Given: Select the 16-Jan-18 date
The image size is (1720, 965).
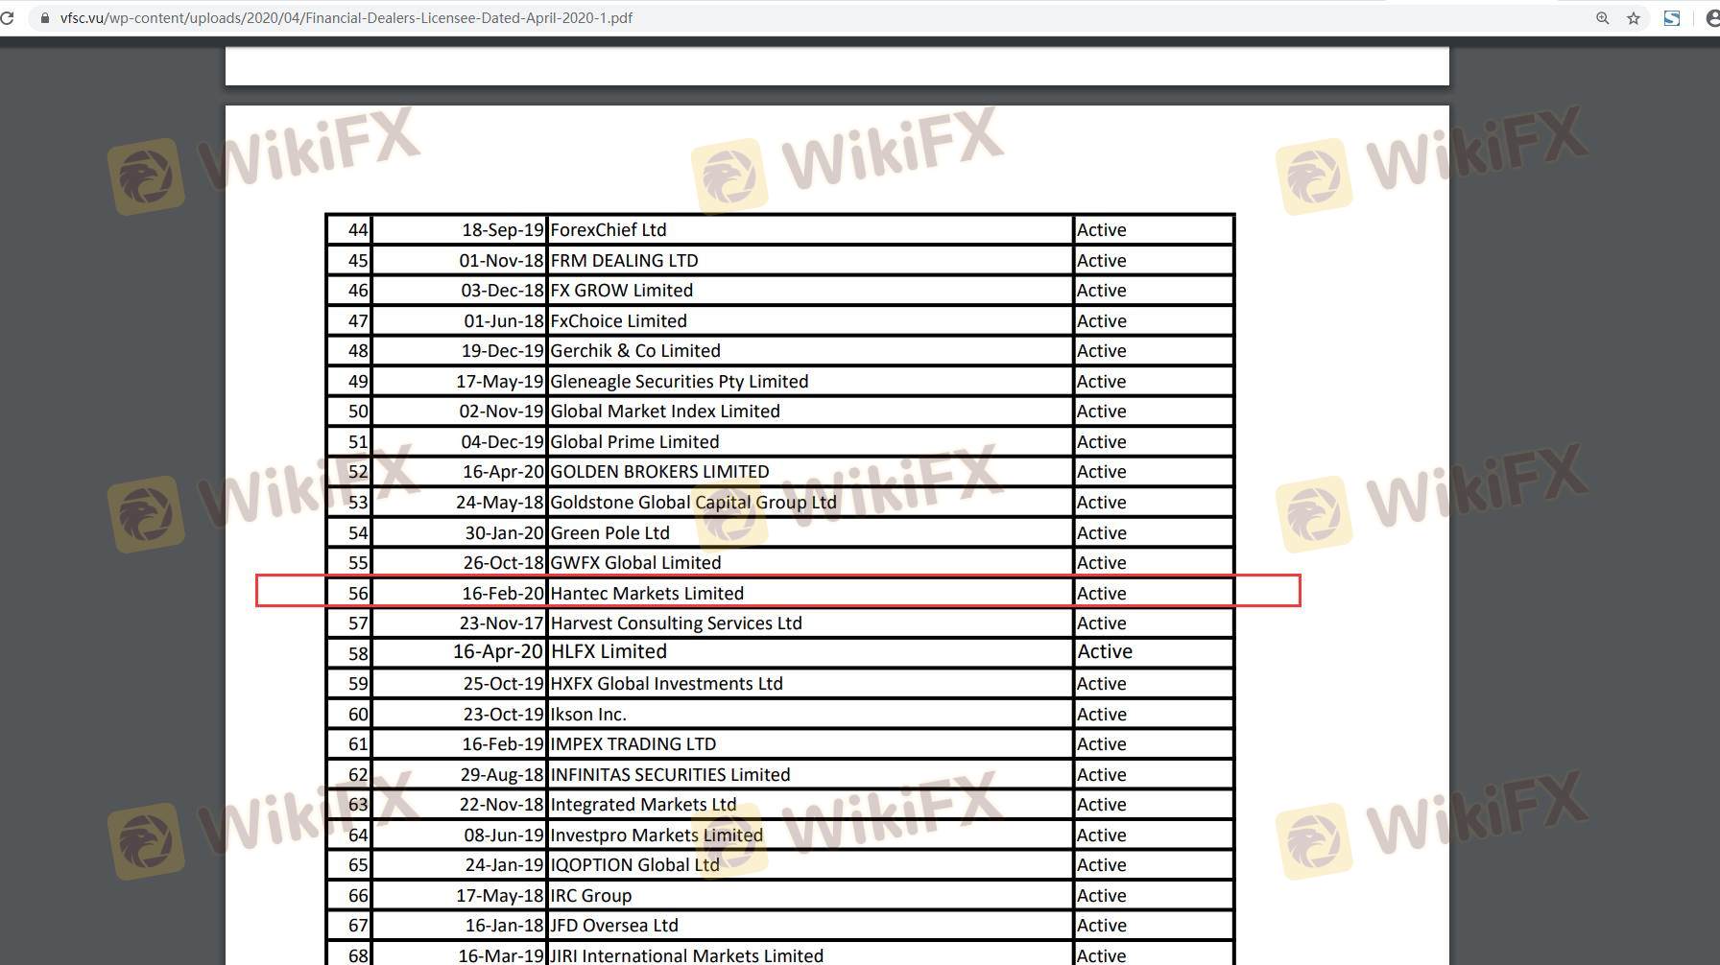Looking at the screenshot, I should (504, 926).
